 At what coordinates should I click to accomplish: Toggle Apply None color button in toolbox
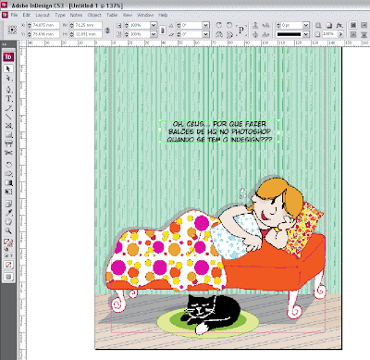(8, 265)
